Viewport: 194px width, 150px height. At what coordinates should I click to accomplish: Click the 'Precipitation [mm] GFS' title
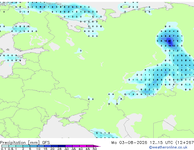coord(25,143)
